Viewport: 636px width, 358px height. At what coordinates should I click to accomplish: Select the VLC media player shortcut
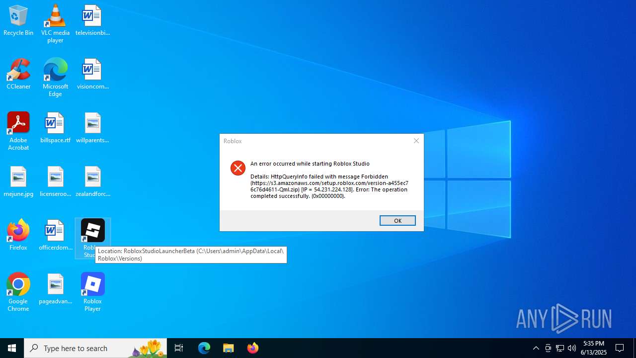[55, 23]
